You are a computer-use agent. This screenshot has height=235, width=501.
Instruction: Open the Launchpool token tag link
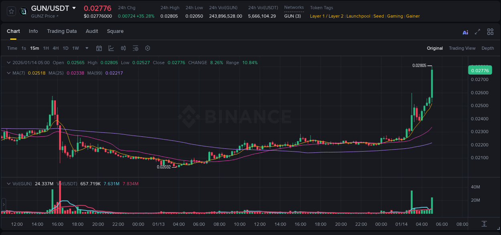(x=358, y=16)
